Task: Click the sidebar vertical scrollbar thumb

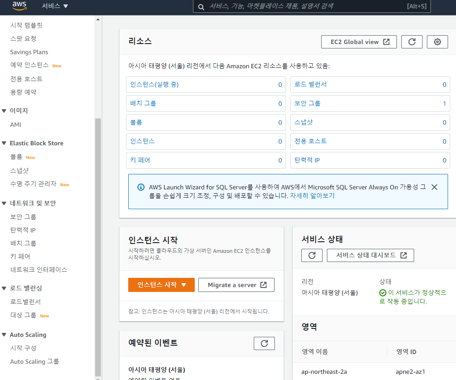Action: click(x=98, y=247)
